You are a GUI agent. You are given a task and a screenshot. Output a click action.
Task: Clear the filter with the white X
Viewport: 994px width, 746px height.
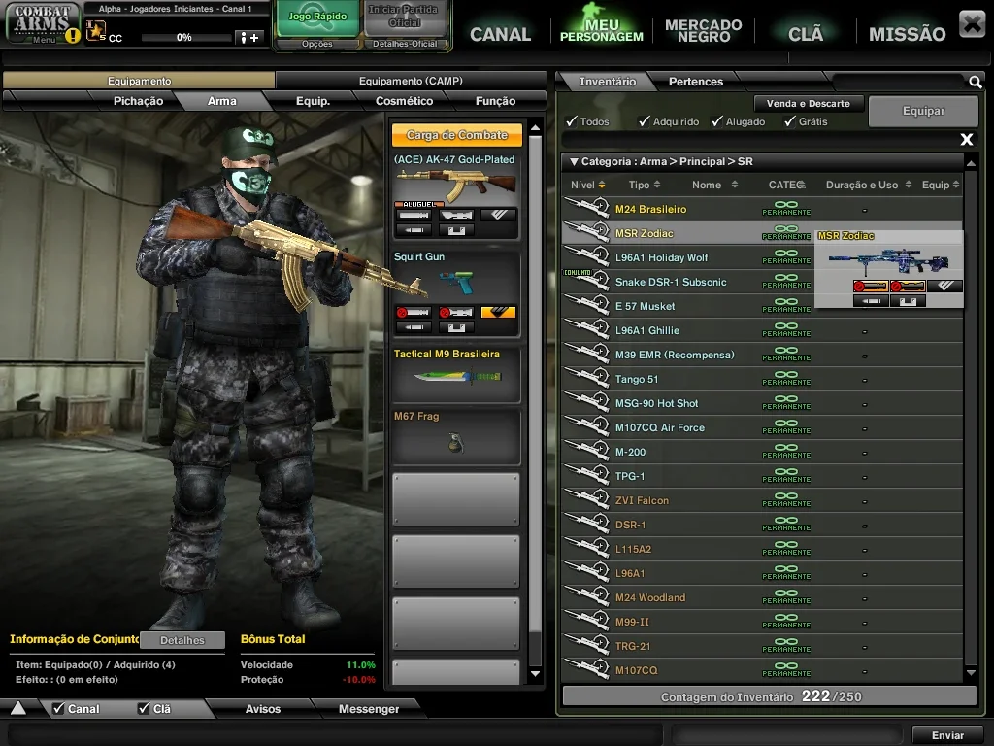[966, 139]
